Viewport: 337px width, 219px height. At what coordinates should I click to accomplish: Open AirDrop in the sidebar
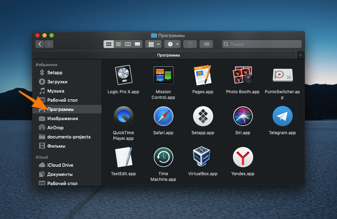[x=67, y=128]
